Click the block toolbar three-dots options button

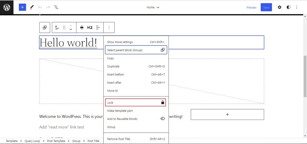tap(109, 27)
